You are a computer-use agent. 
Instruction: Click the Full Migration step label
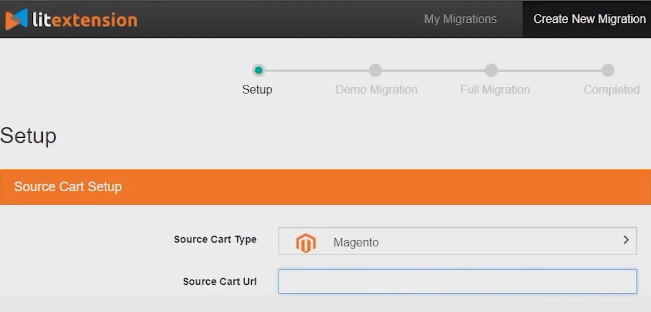[x=495, y=89]
